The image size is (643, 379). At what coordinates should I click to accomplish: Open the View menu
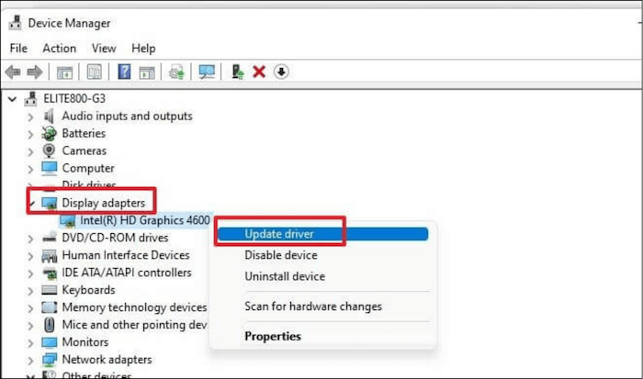click(x=104, y=49)
